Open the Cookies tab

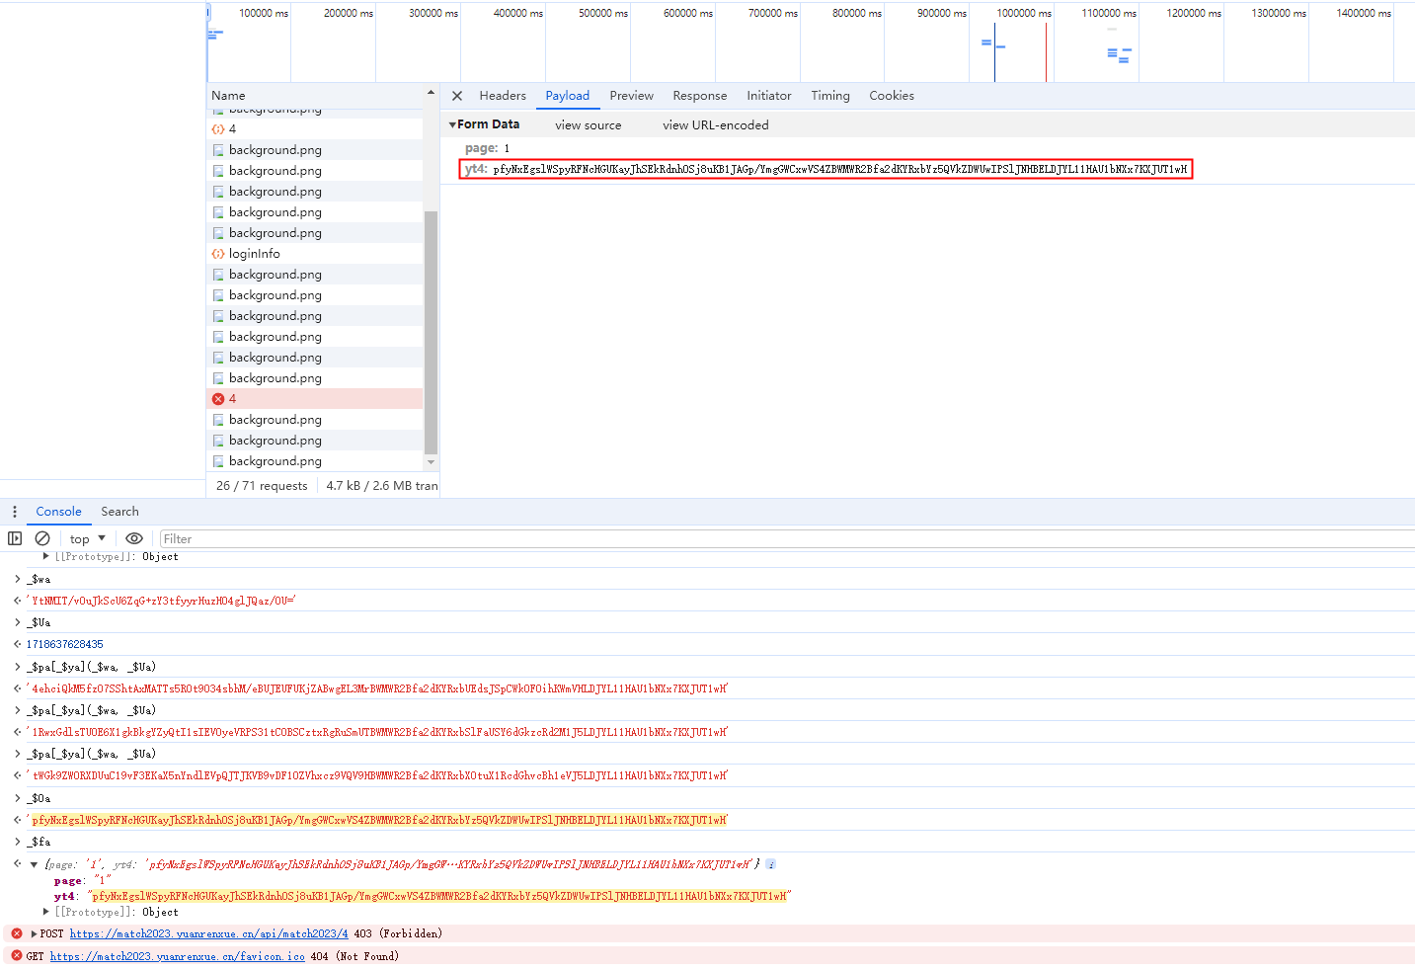click(892, 96)
